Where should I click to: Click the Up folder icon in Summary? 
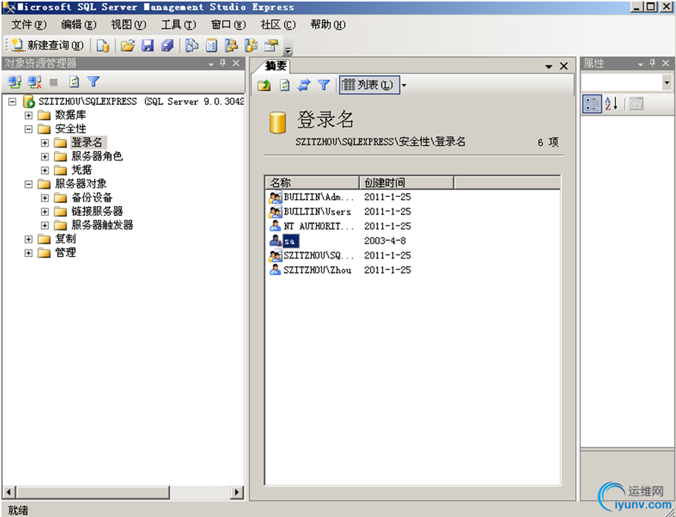[x=264, y=85]
